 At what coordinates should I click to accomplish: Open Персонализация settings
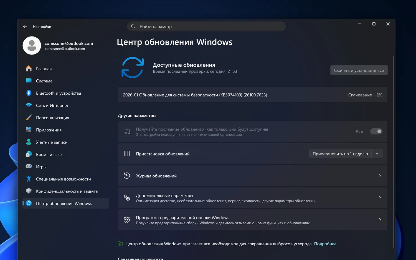click(x=65, y=118)
